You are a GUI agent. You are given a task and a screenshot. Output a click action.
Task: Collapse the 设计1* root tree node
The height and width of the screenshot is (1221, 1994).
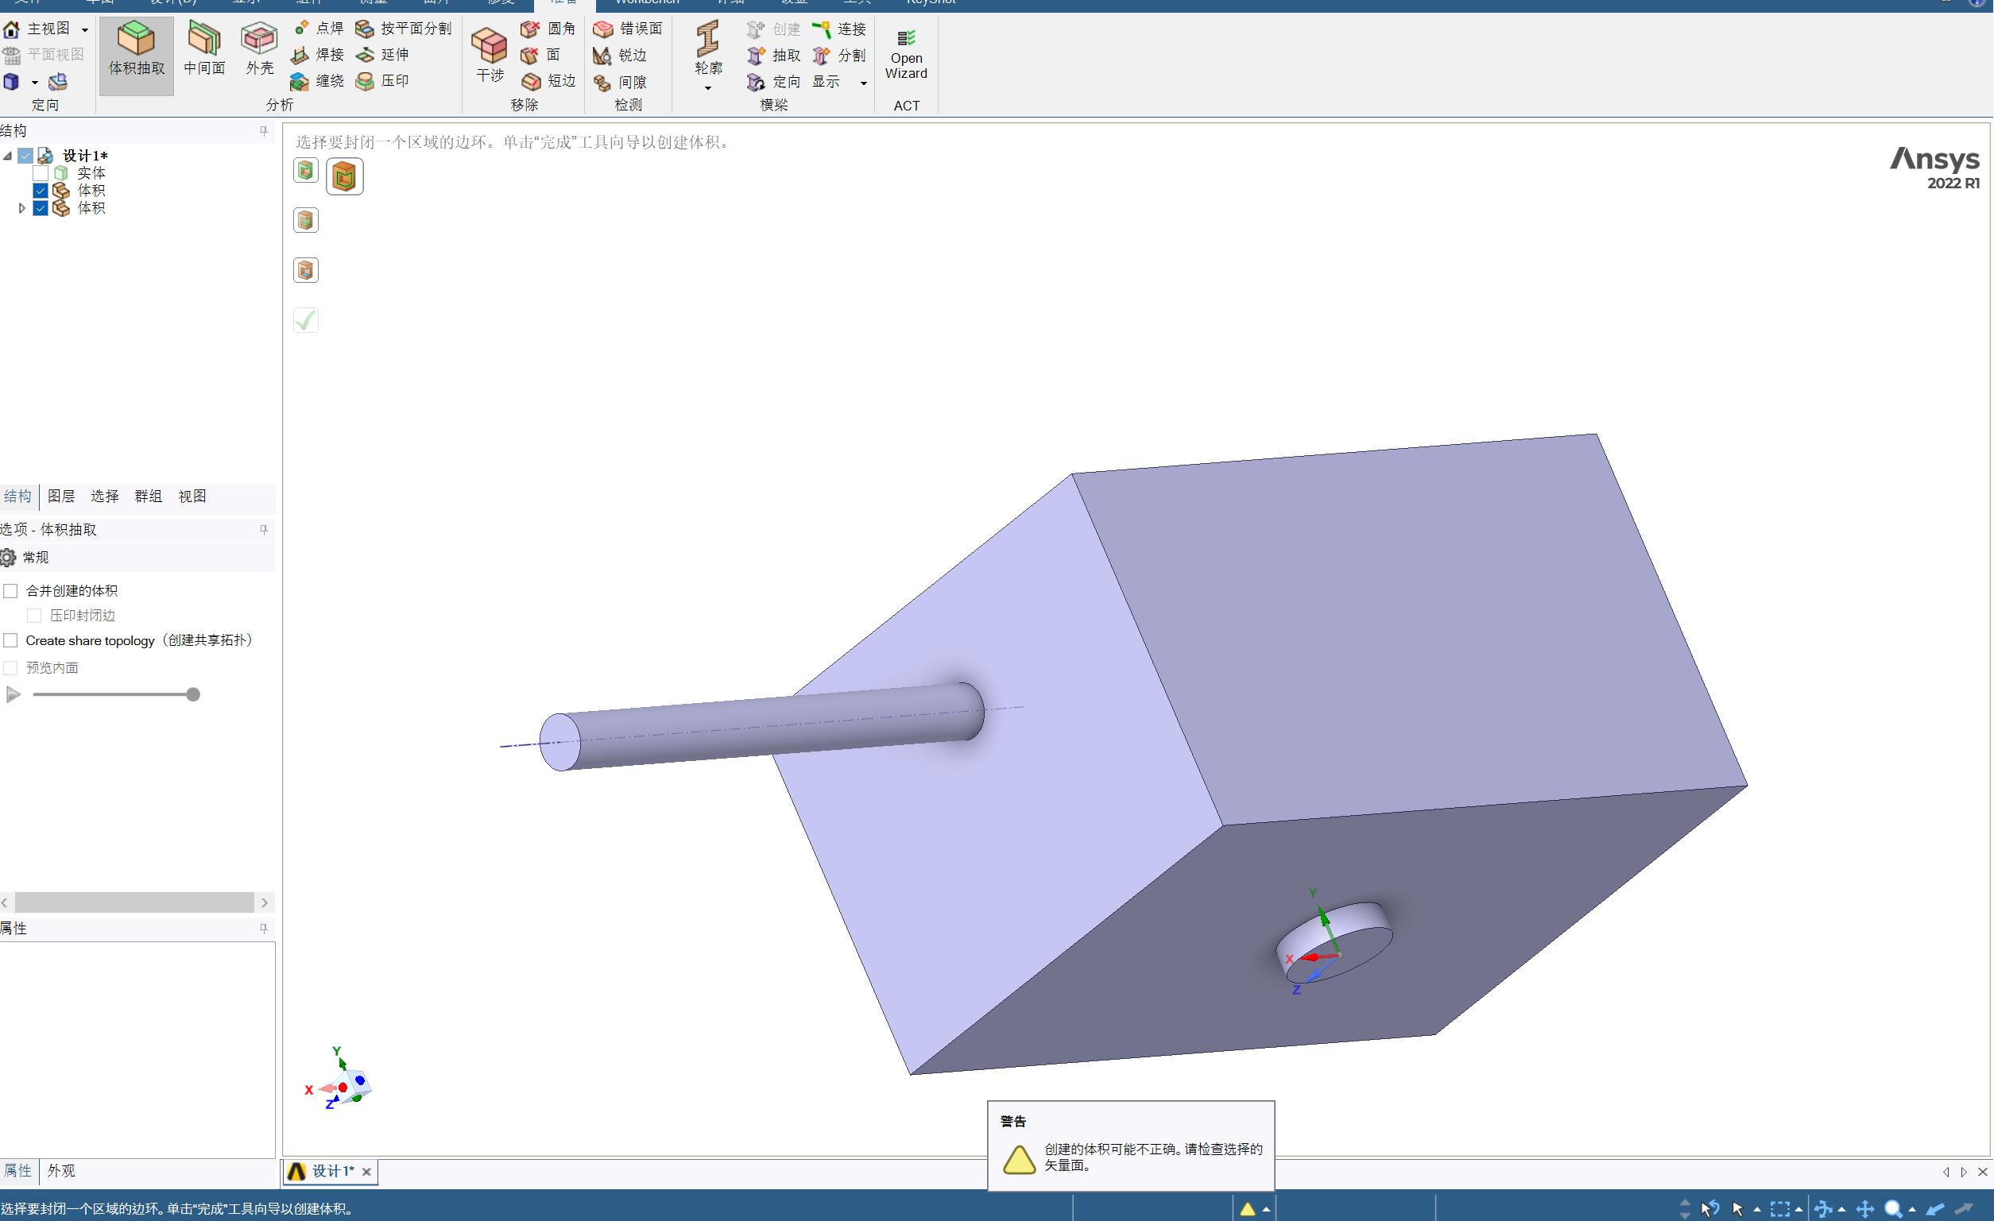(x=7, y=156)
